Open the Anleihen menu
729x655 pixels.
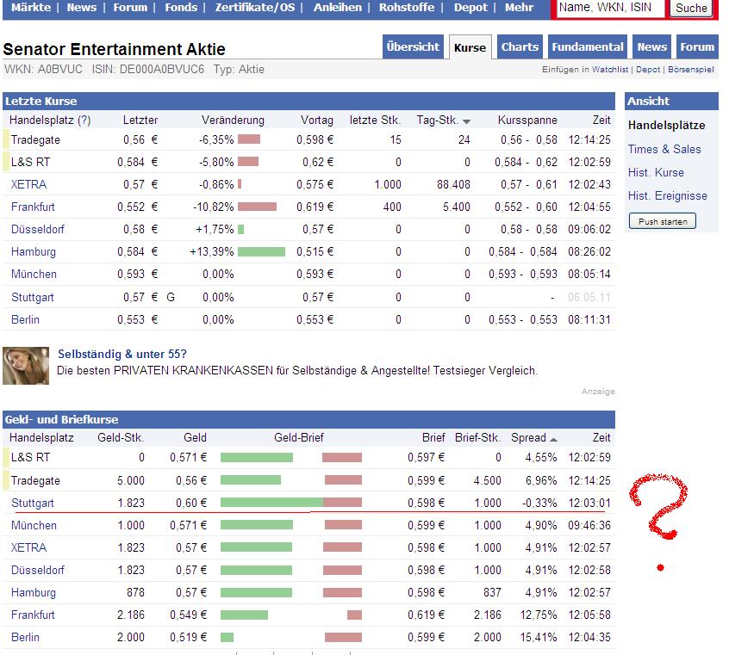click(338, 8)
